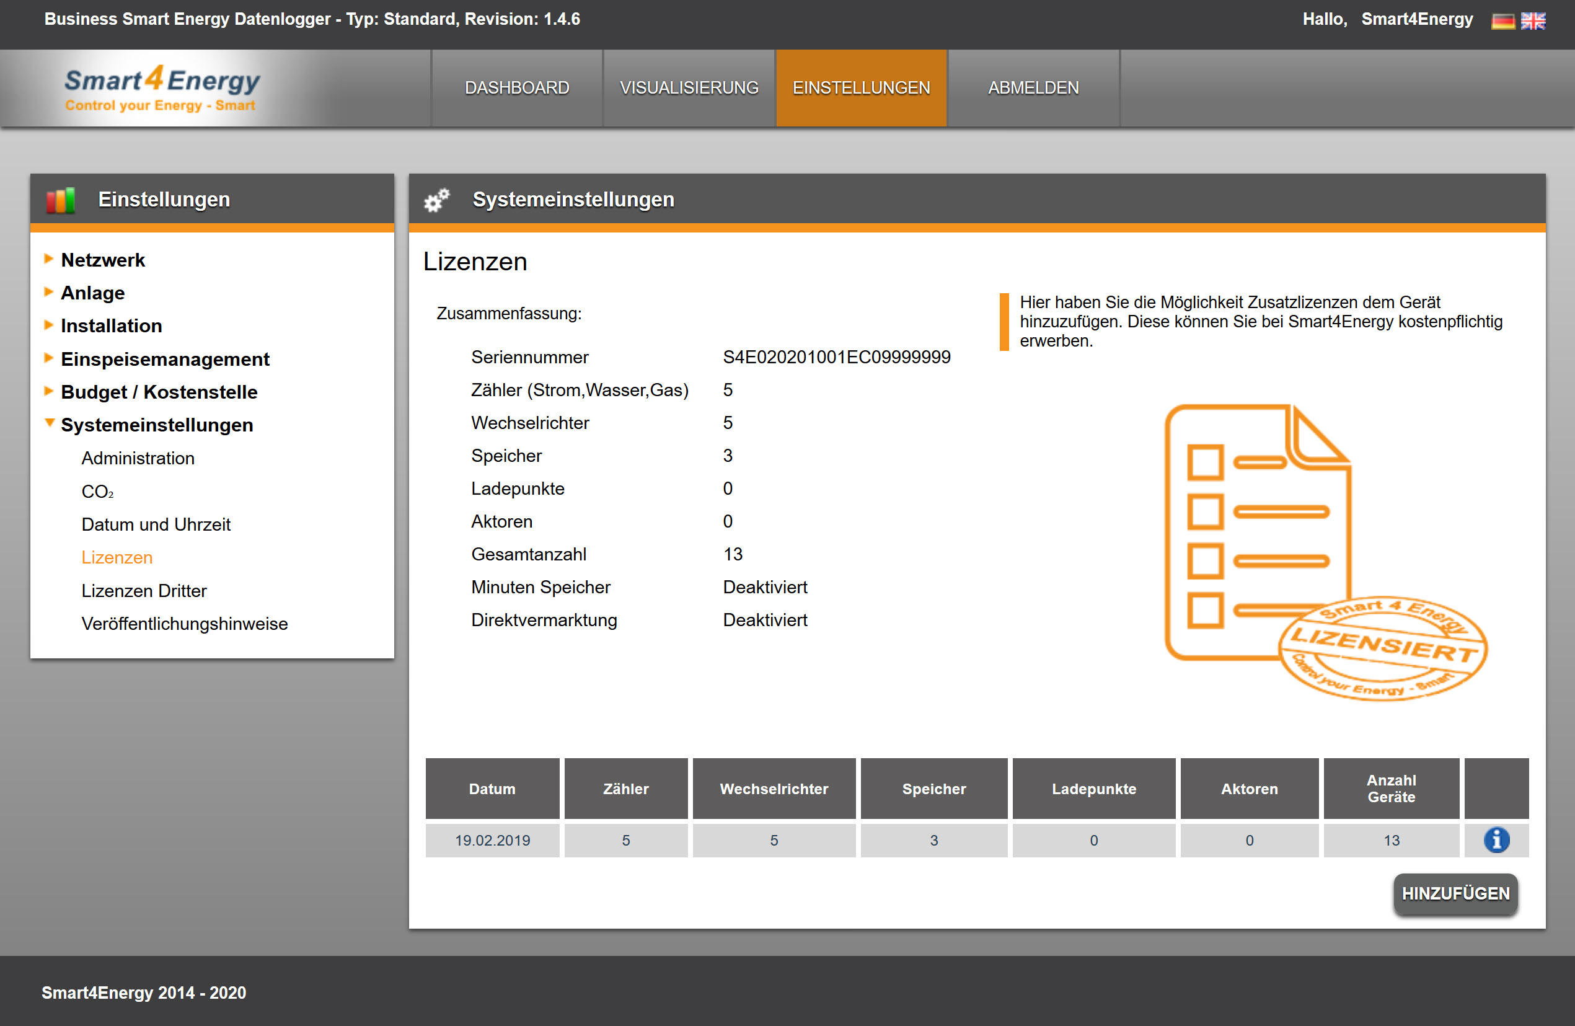Collapse the Systemeinstellungen section arrow
The image size is (1575, 1026).
click(x=49, y=422)
